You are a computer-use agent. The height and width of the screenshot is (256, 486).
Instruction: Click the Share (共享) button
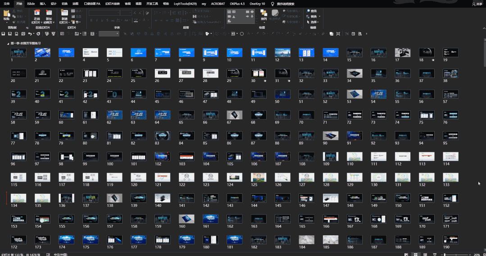click(477, 4)
